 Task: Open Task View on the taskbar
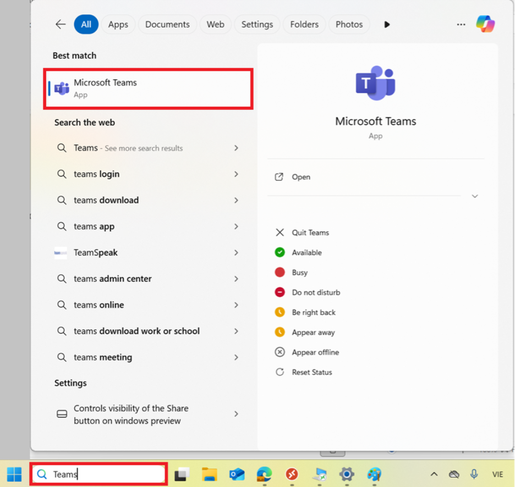tap(182, 474)
